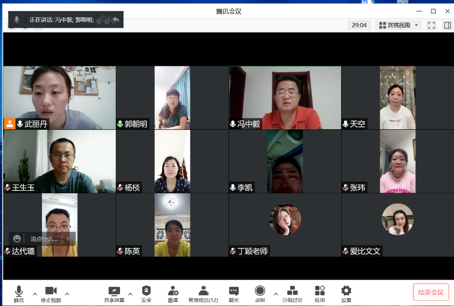Mute microphone using 静音 button

19,294
